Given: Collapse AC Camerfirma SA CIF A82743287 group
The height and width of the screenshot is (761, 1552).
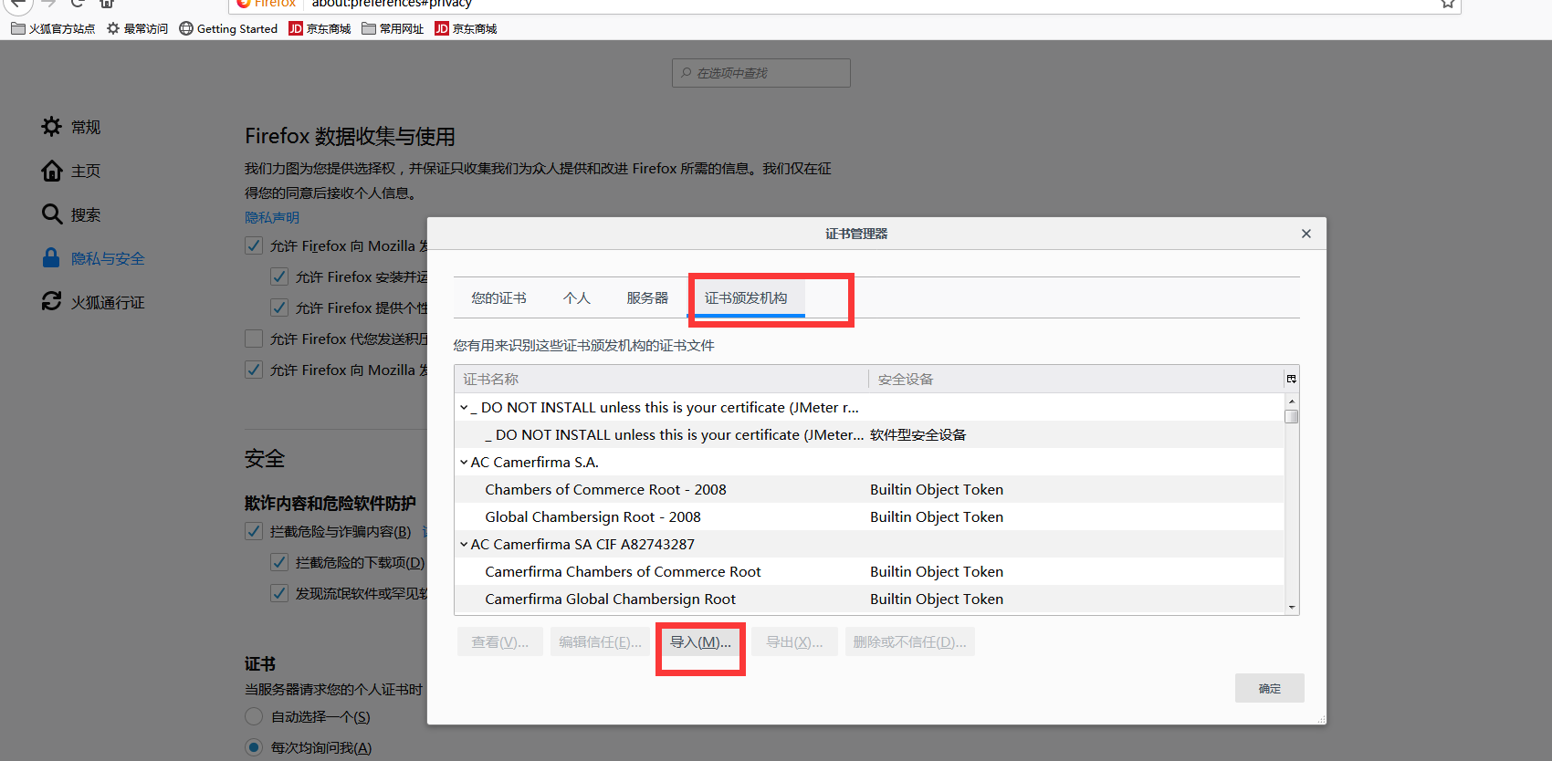Looking at the screenshot, I should coord(464,545).
